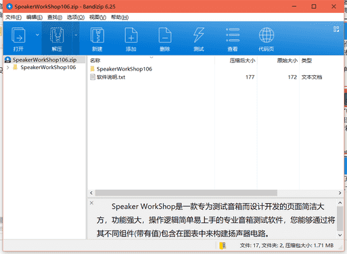Click the SpeakerWorkShop106 folder icon in file list
Viewport: 347px width, 254px height.
point(93,68)
